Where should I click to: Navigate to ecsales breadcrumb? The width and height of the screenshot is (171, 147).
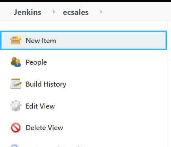coord(76,13)
